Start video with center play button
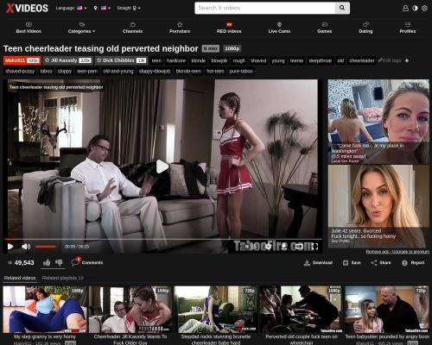The image size is (432, 345). [162, 166]
